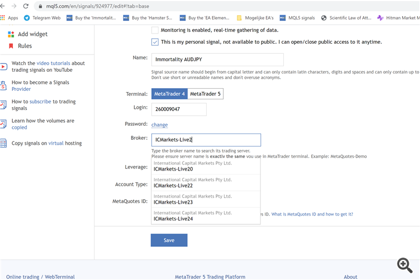Open Rules label in sidebar
The height and width of the screenshot is (280, 420).
(25, 46)
